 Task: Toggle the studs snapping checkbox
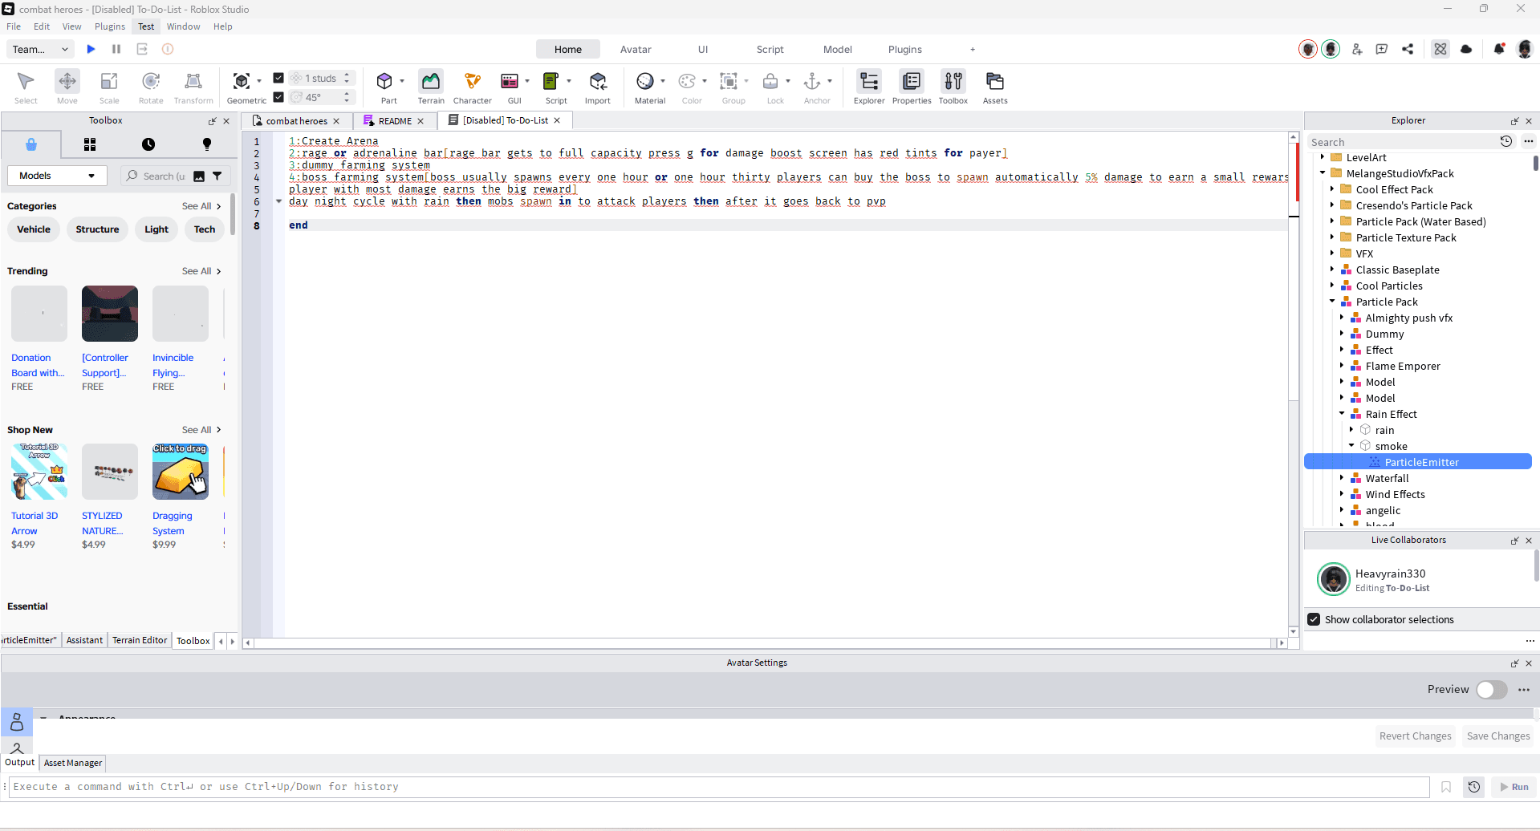[278, 78]
